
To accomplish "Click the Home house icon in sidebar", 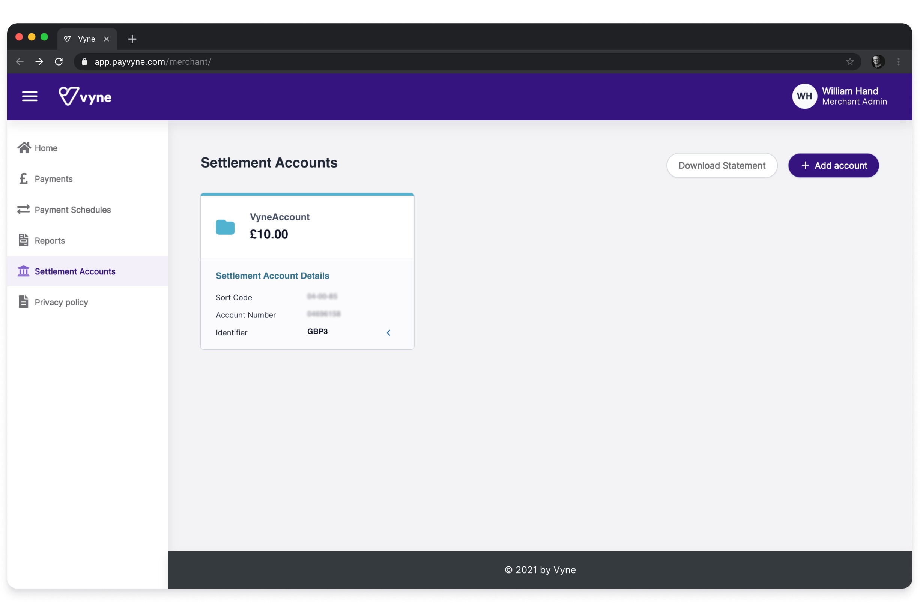I will [24, 148].
